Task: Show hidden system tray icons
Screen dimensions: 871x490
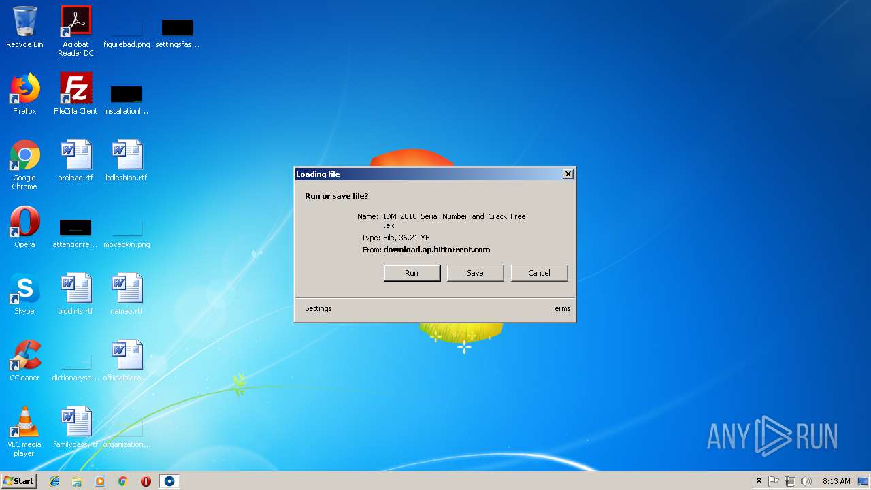Action: (759, 481)
